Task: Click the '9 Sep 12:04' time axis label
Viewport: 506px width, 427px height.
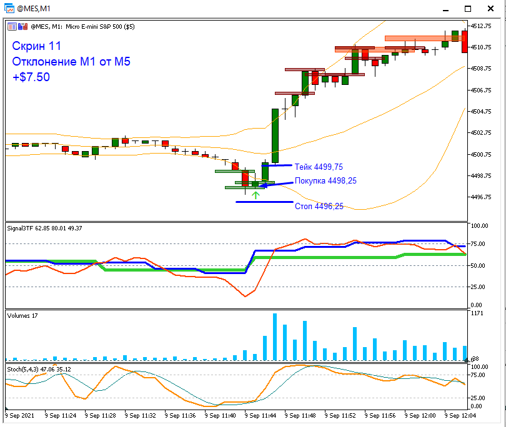Action: 460,415
